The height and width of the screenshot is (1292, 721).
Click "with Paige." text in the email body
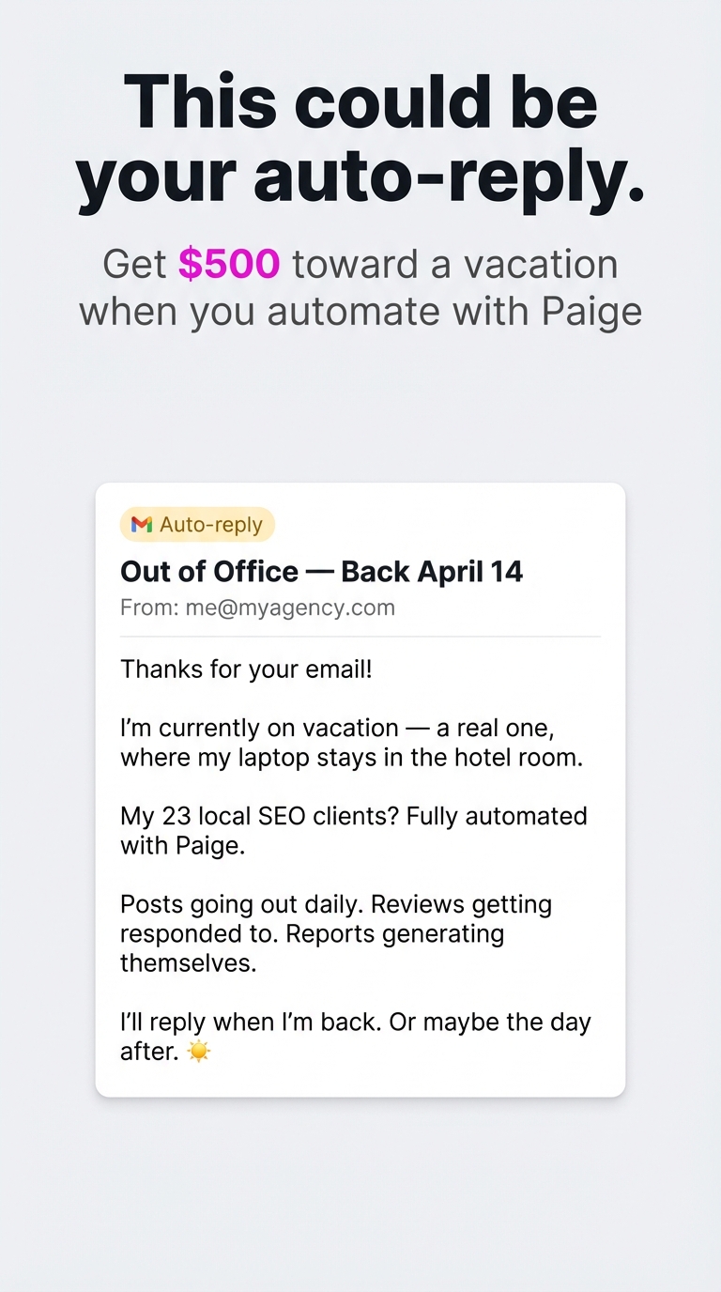coord(182,845)
